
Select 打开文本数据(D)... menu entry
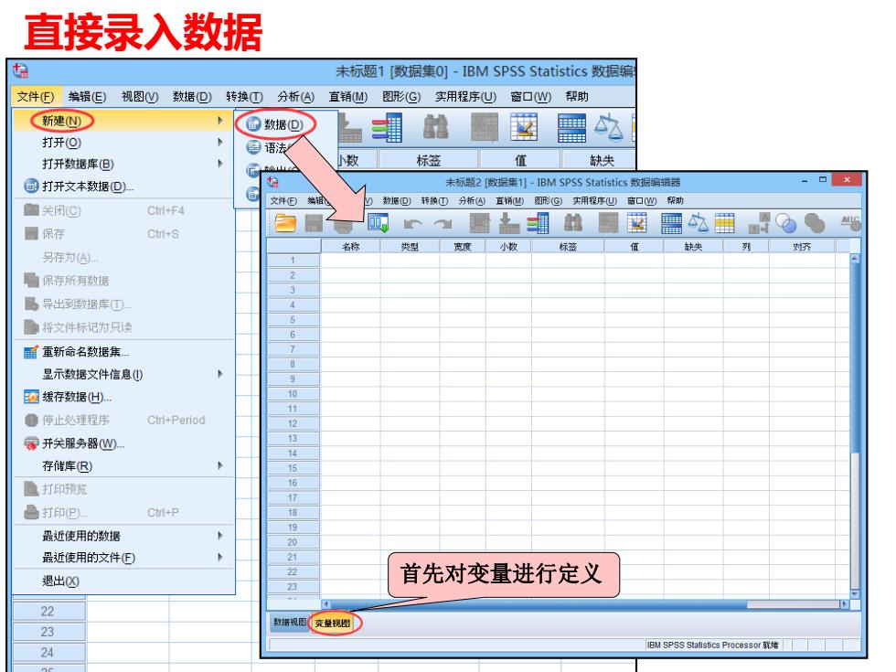tap(123, 187)
